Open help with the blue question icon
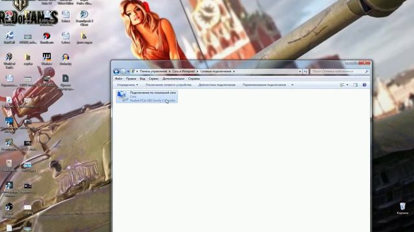414x232 pixels. [x=364, y=85]
